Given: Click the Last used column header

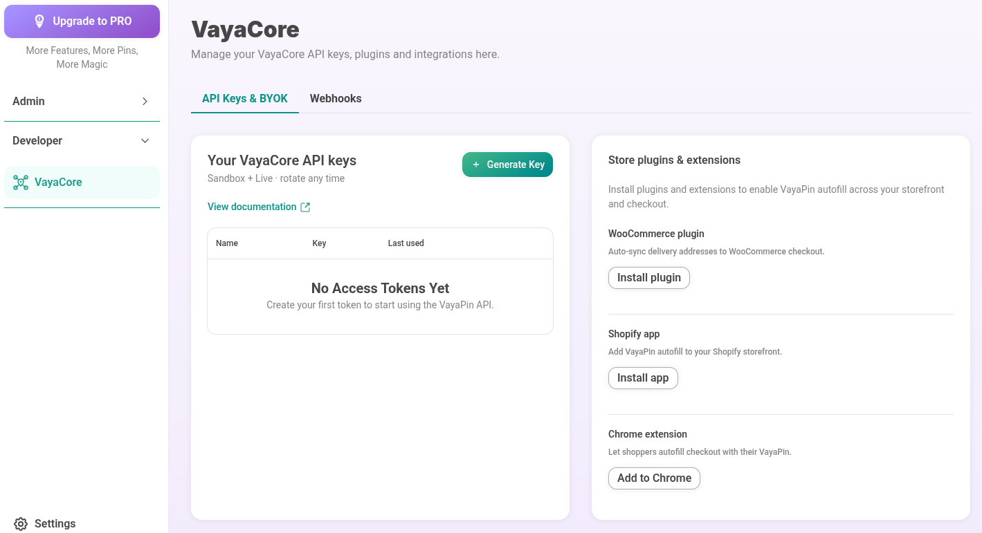Looking at the screenshot, I should [406, 243].
